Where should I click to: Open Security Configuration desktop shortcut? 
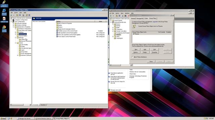(x=4, y=4)
